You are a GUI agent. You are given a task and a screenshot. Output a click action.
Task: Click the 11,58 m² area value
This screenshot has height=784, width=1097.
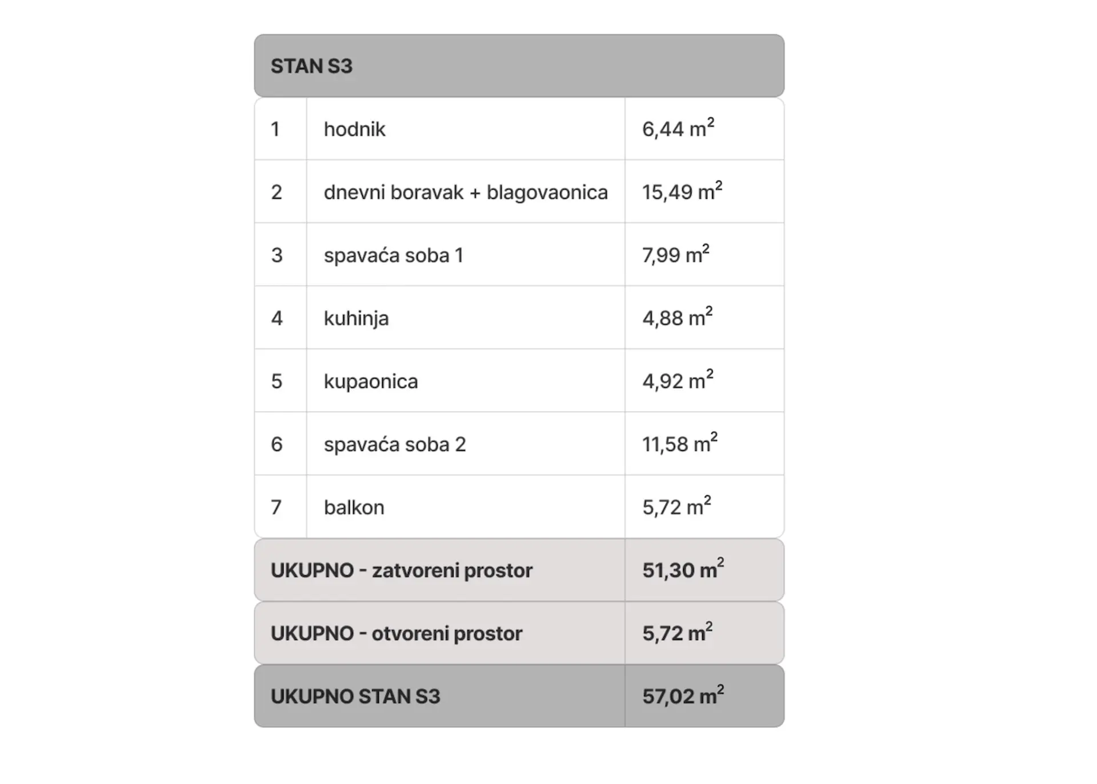(x=679, y=443)
